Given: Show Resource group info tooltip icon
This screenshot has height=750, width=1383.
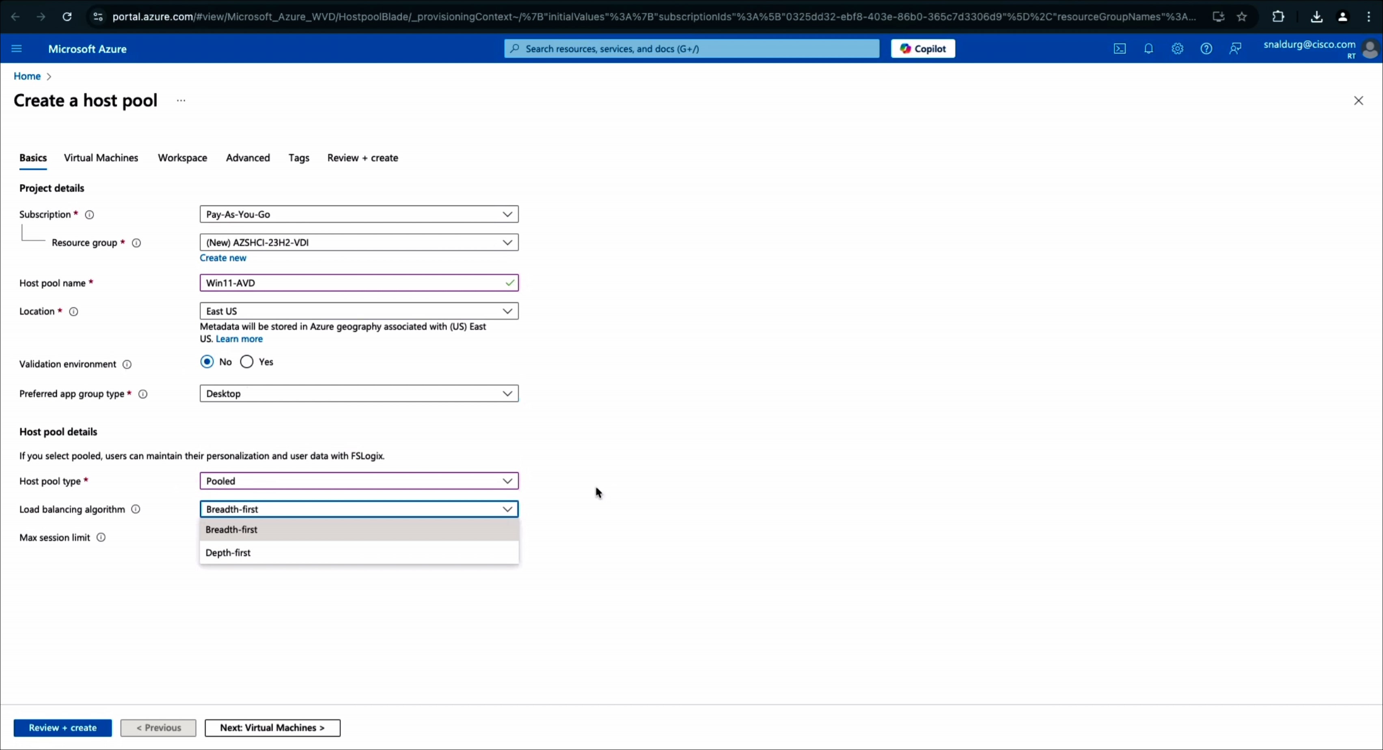Looking at the screenshot, I should click(x=136, y=243).
